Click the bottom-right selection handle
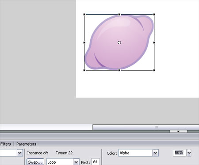 pyautogui.click(x=154, y=70)
